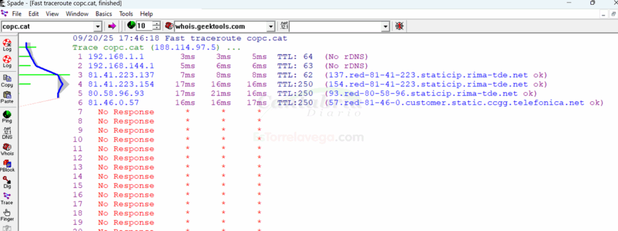The image size is (618, 231).
Task: Click the red whois server icon in the toolbar
Action: pos(169,26)
